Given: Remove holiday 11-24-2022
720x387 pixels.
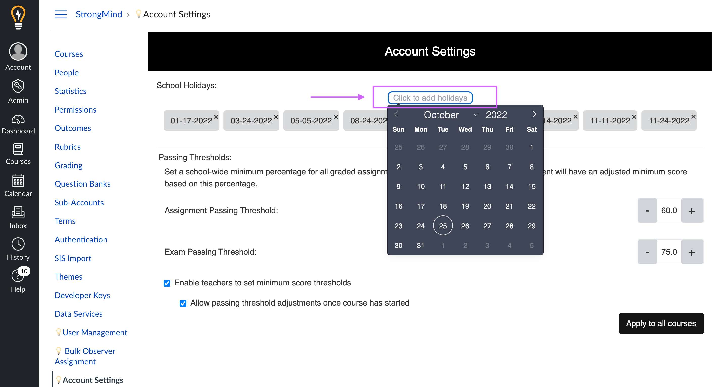Looking at the screenshot, I should (x=693, y=117).
